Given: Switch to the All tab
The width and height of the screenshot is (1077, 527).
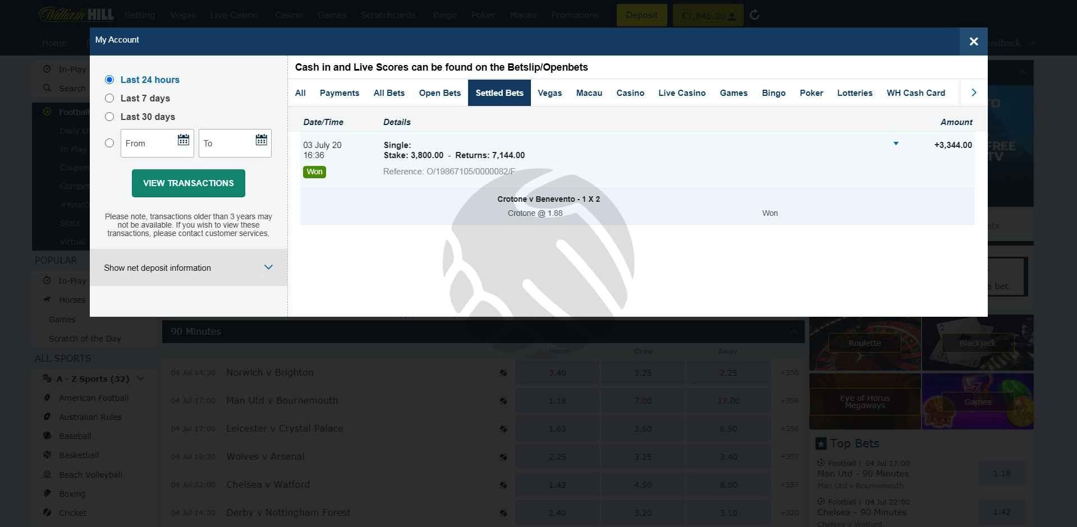Looking at the screenshot, I should (x=300, y=93).
